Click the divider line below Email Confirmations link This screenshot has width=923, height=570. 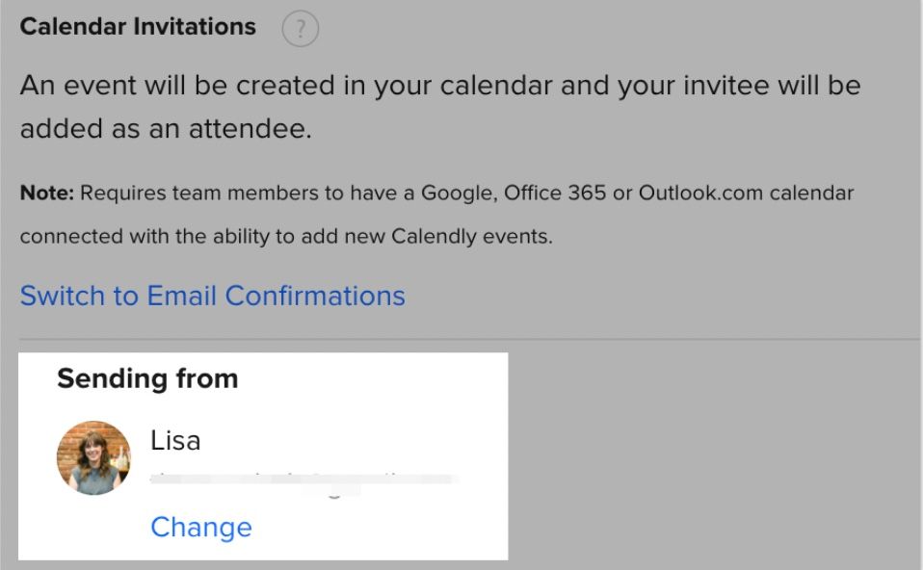click(x=469, y=340)
